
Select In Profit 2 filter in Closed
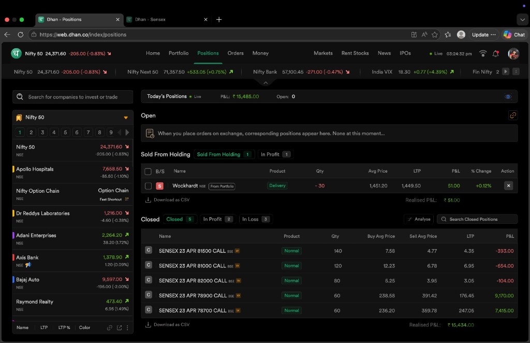coord(218,219)
